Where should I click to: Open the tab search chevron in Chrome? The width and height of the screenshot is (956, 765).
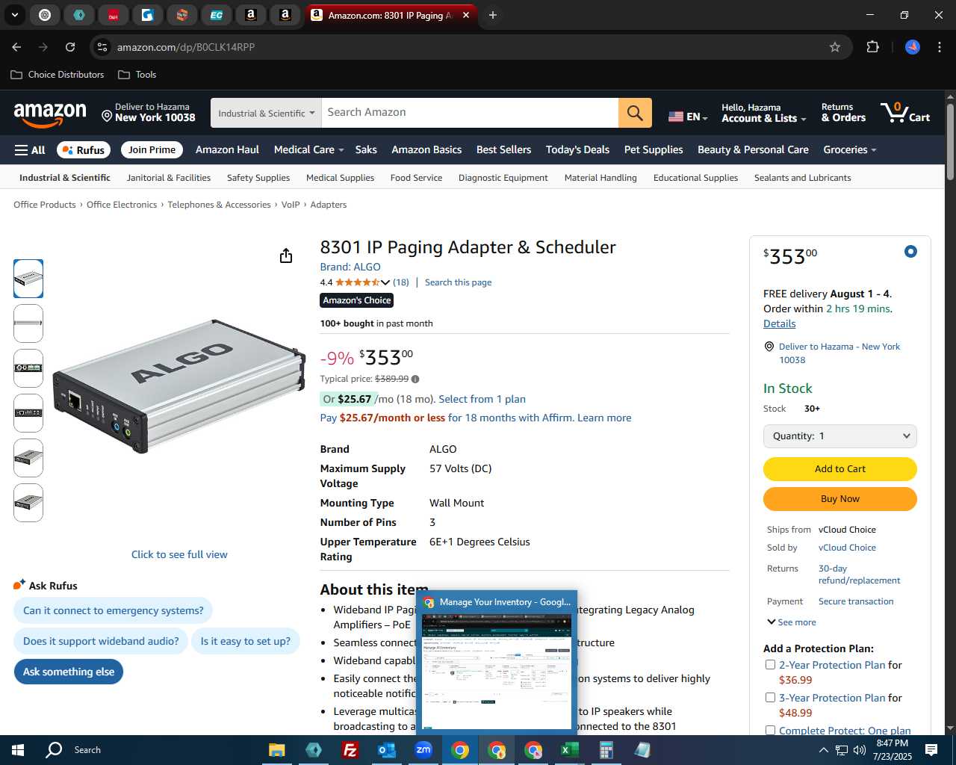[15, 15]
